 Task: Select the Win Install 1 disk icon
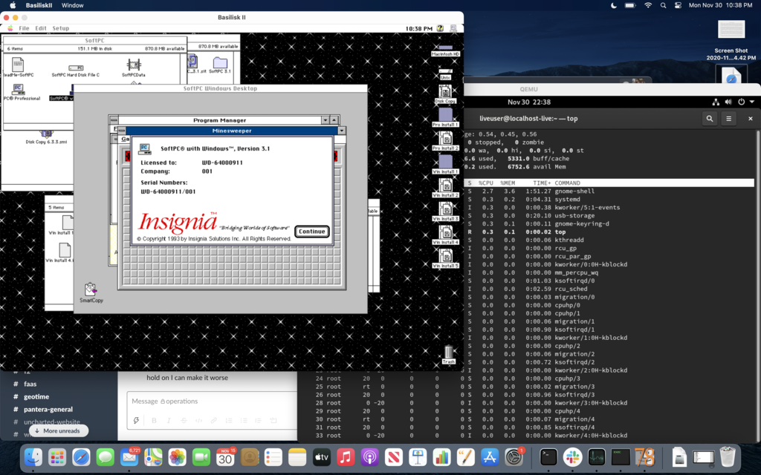(446, 164)
